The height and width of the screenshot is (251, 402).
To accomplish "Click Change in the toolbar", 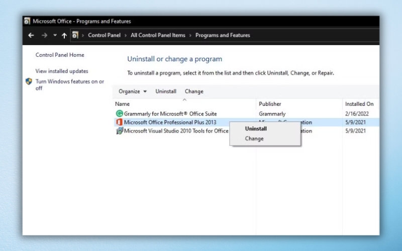I will click(x=194, y=91).
